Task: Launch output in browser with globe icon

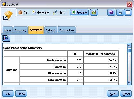Action: tap(6, 38)
